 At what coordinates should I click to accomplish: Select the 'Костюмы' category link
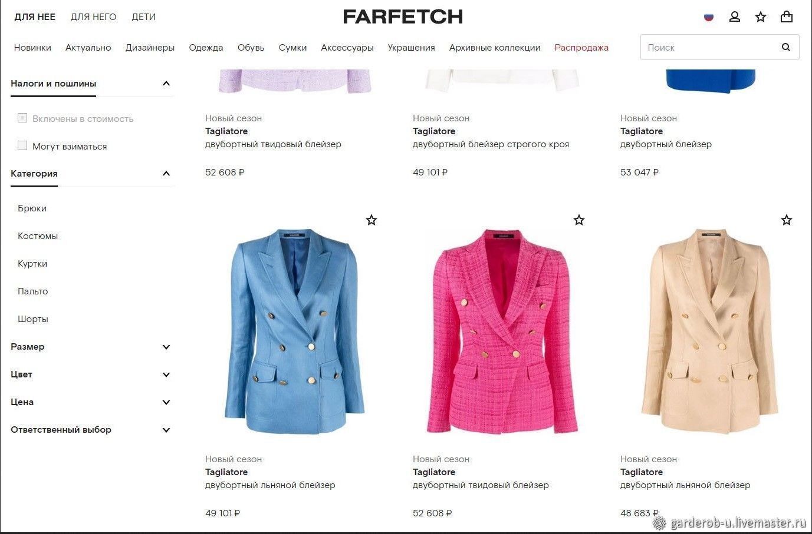[38, 236]
